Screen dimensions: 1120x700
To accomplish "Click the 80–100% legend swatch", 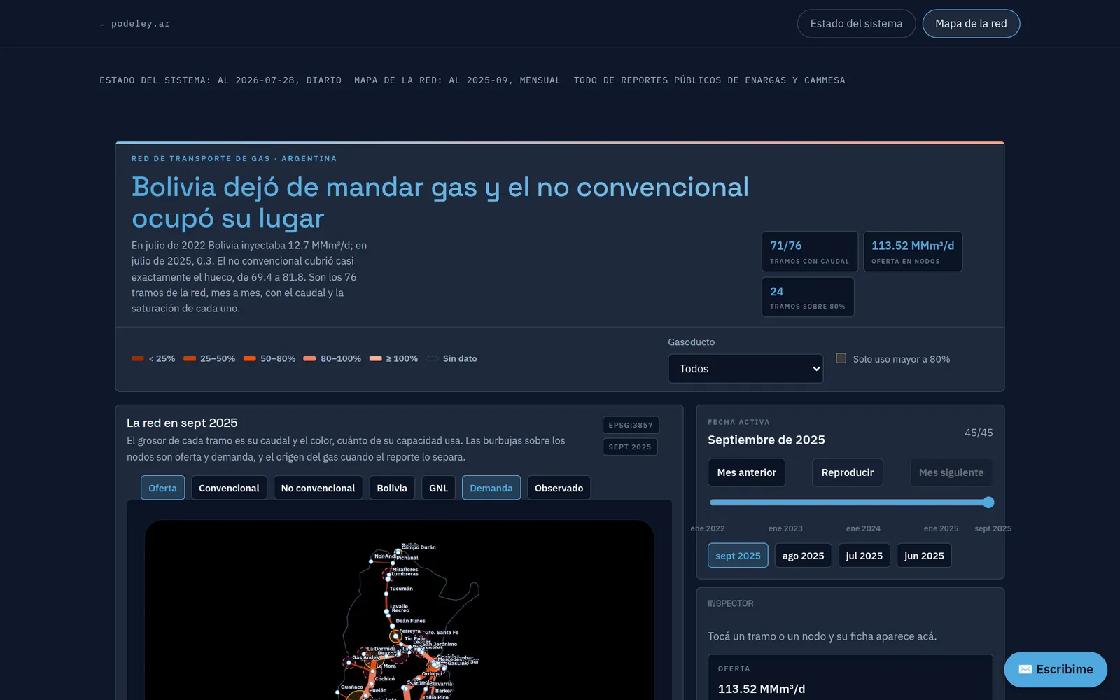I will (309, 358).
